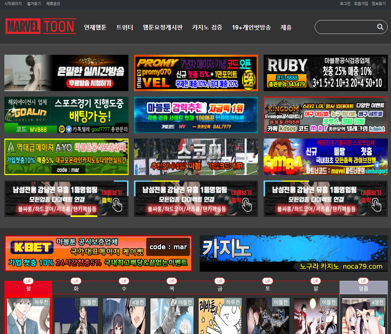Click the UP badge above 토 tab
The width and height of the screenshot is (391, 334).
point(268,281)
